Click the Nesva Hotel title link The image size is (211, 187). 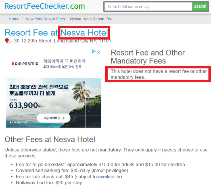click(x=84, y=33)
